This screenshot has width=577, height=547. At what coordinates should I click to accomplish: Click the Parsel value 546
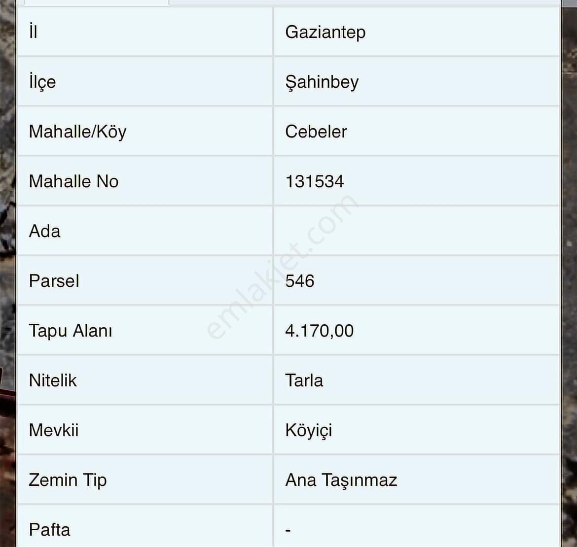coord(300,281)
